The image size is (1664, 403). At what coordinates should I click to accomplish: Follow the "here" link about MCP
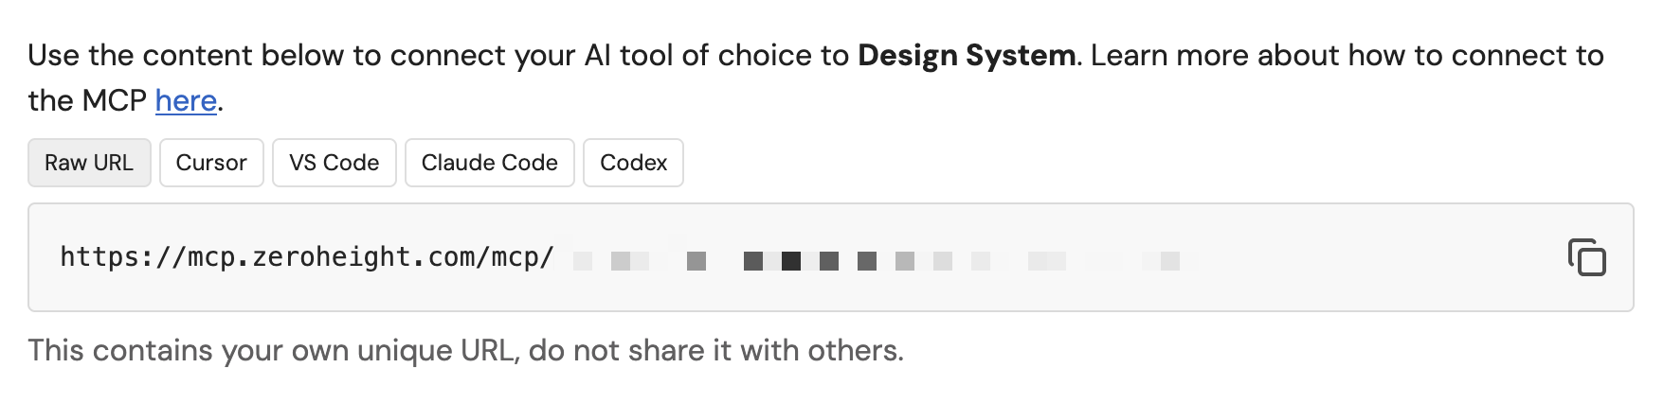click(186, 100)
